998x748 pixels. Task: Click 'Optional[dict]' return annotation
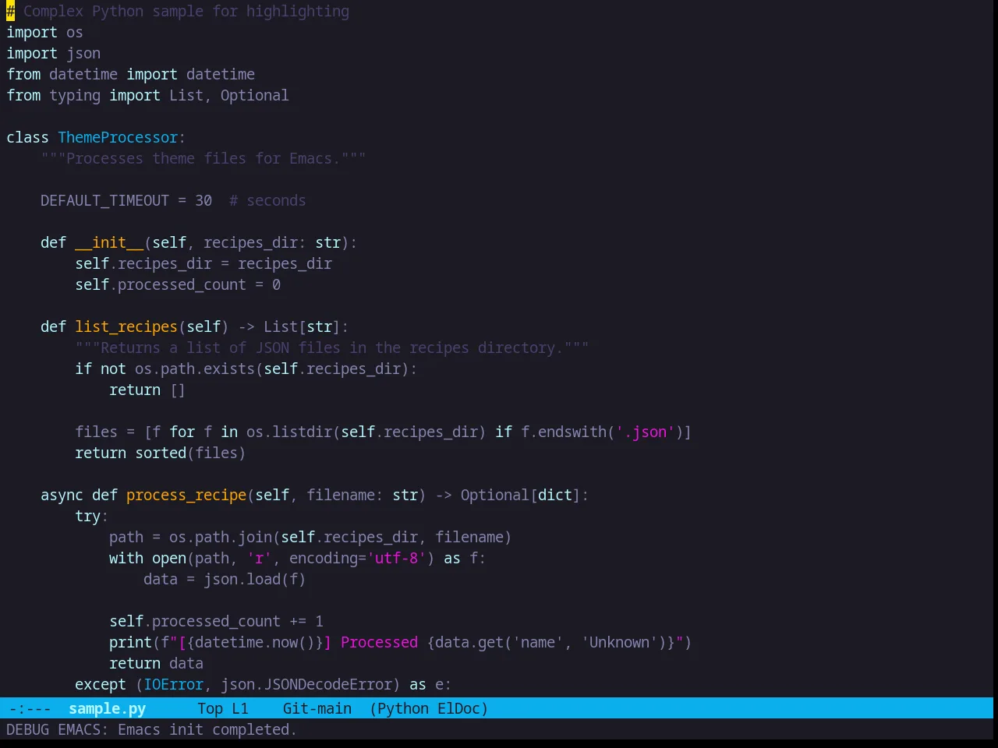pyautogui.click(x=521, y=495)
